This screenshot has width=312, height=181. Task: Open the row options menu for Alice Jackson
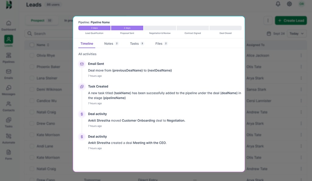coord(301,55)
